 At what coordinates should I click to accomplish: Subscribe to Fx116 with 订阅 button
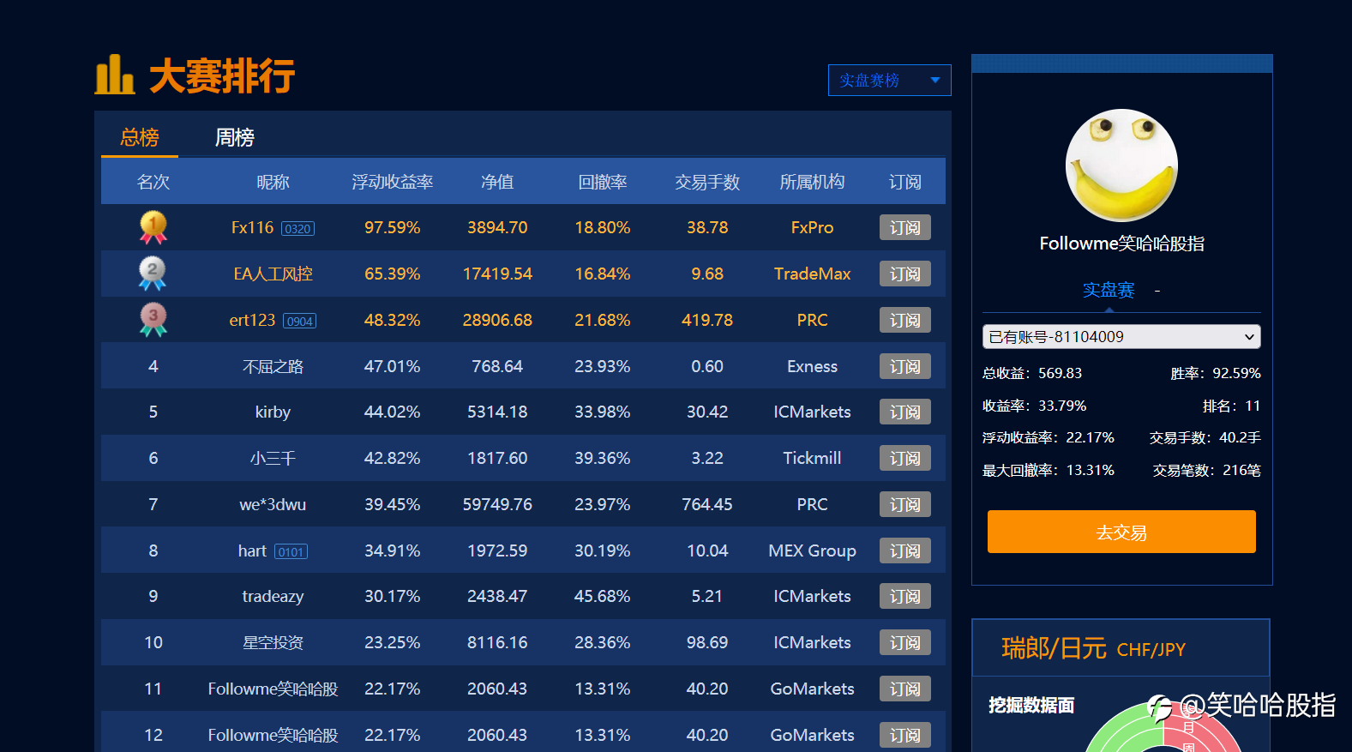click(905, 227)
